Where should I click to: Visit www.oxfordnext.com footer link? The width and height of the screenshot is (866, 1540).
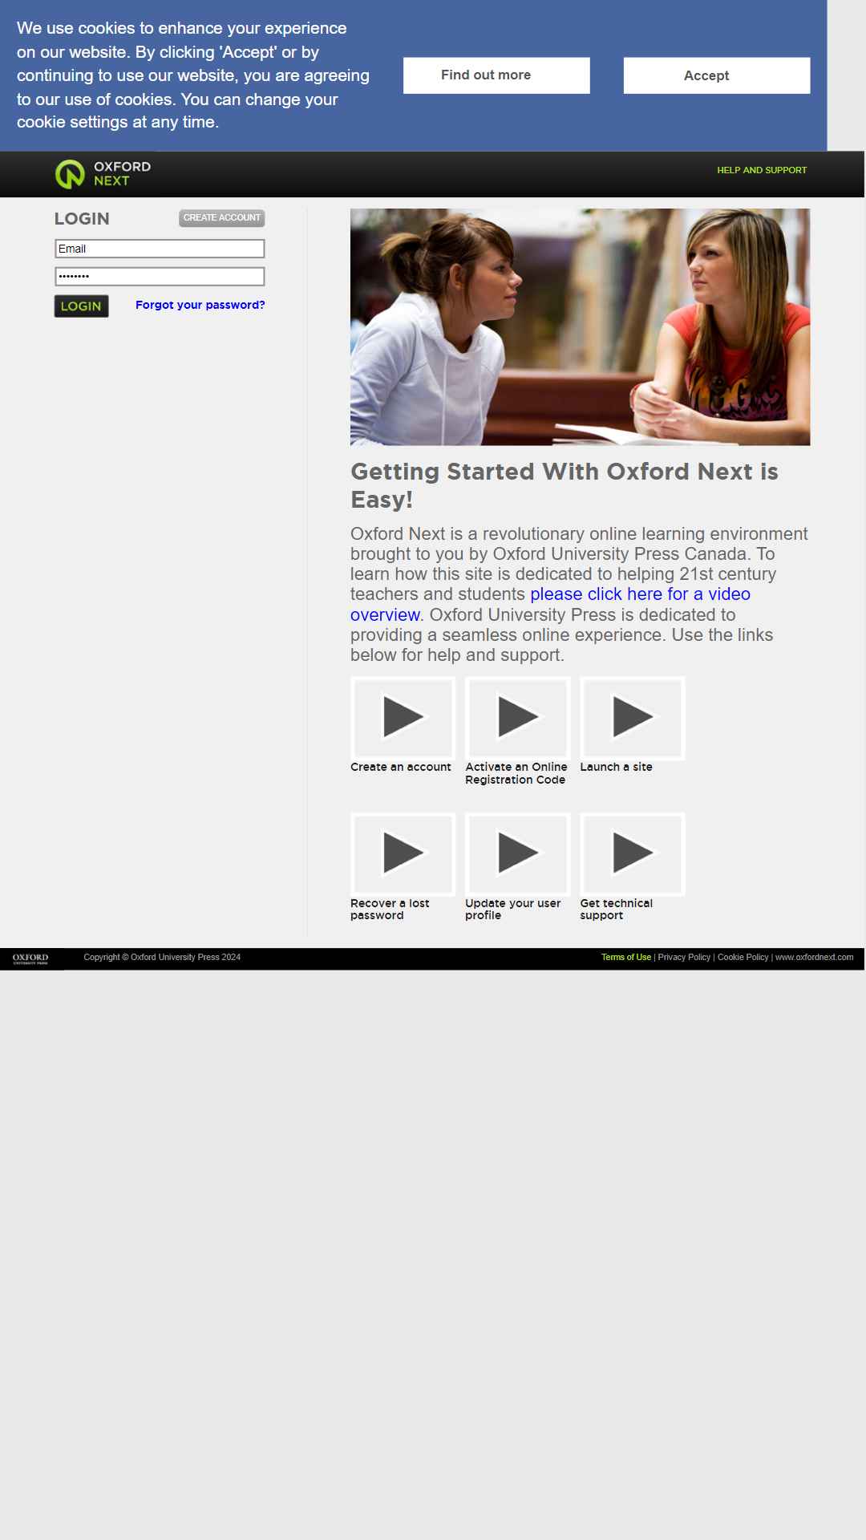[x=814, y=957]
